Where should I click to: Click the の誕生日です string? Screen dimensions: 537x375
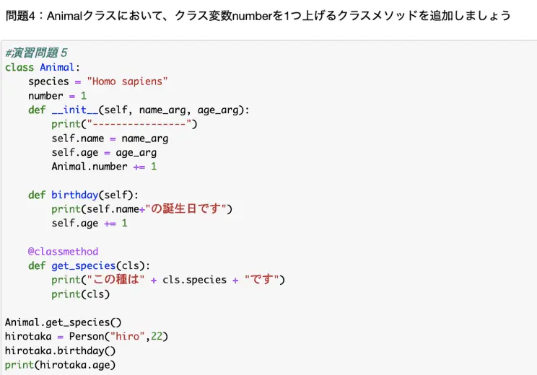tap(186, 208)
